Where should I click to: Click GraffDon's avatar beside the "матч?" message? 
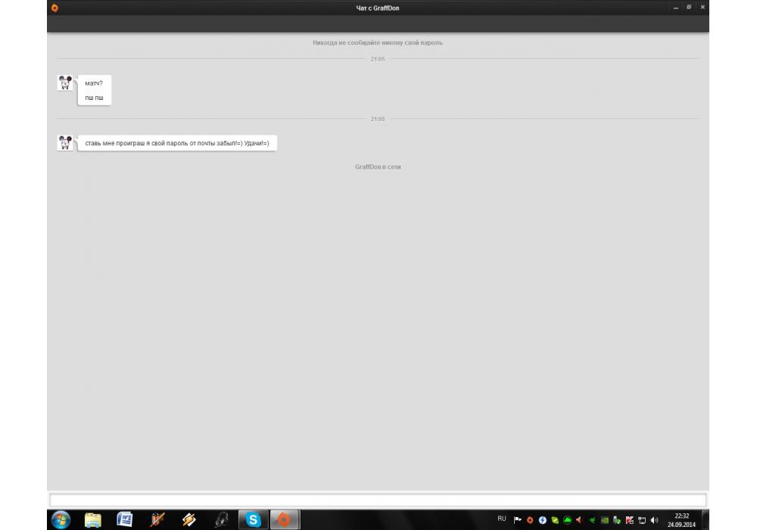point(65,83)
